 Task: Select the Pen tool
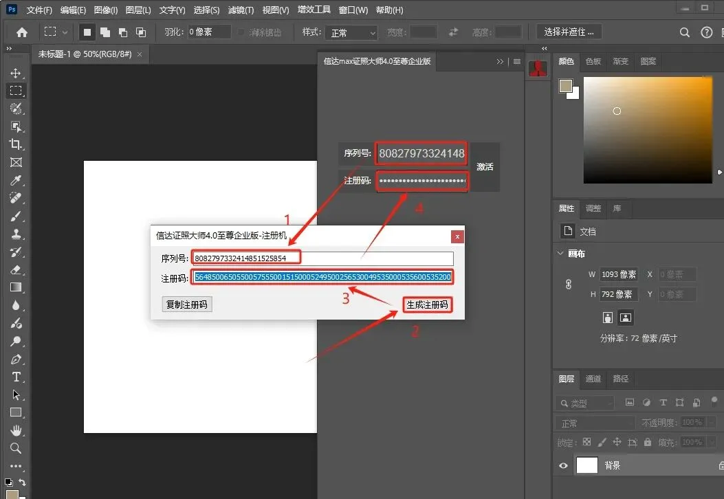click(16, 359)
